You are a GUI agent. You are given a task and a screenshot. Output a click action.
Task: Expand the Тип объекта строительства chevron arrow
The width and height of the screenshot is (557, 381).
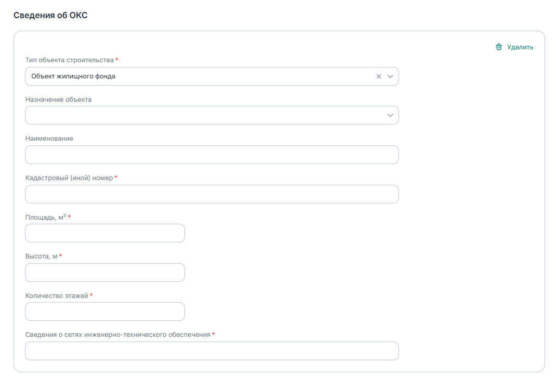point(390,76)
